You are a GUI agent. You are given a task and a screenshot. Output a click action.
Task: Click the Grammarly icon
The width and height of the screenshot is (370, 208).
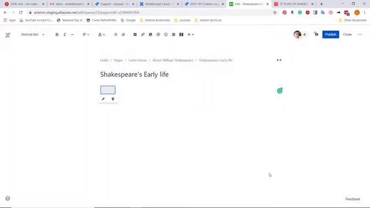pyautogui.click(x=280, y=91)
